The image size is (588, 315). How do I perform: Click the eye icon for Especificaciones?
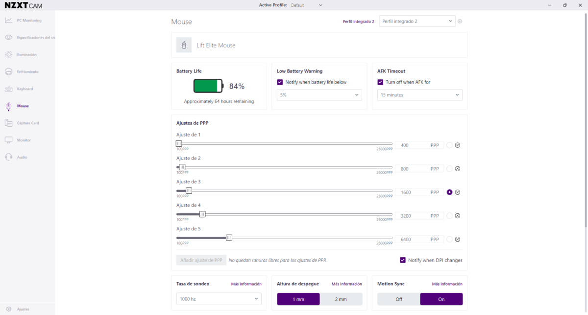(x=8, y=38)
